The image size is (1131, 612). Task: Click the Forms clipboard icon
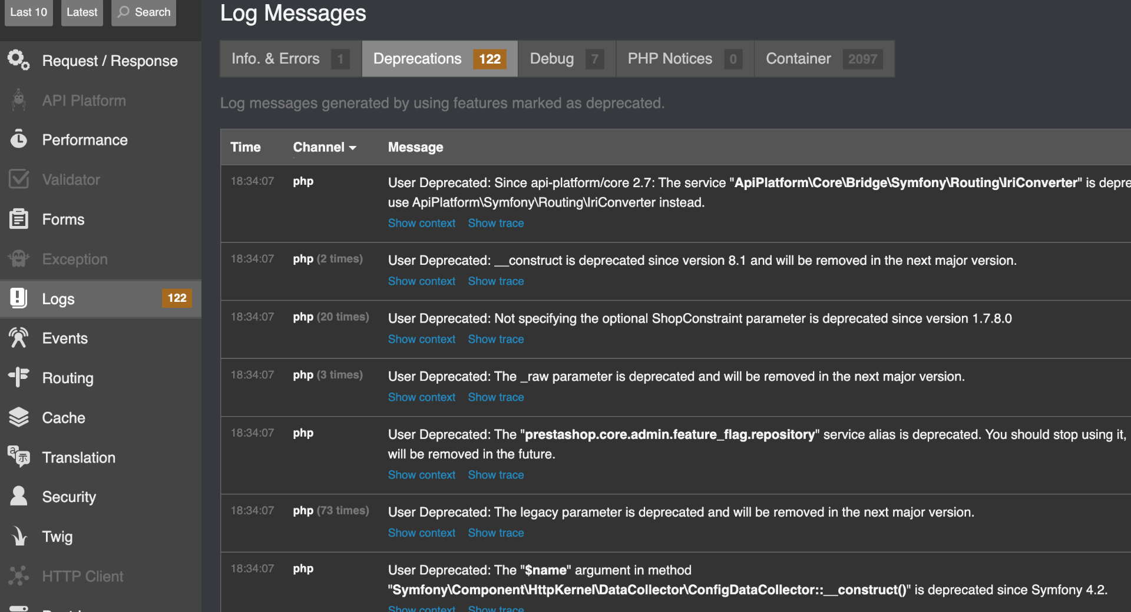(x=18, y=219)
